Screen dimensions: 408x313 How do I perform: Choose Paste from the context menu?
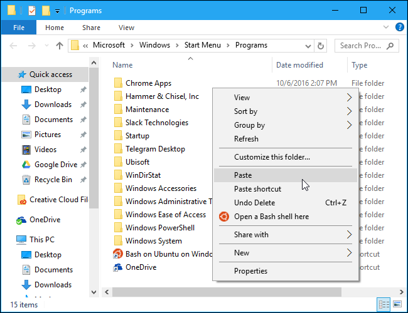tap(243, 175)
